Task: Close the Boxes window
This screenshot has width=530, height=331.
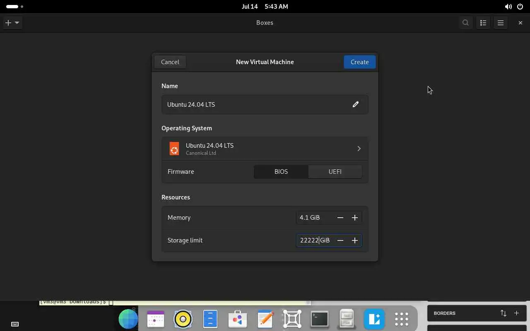Action: [520, 23]
